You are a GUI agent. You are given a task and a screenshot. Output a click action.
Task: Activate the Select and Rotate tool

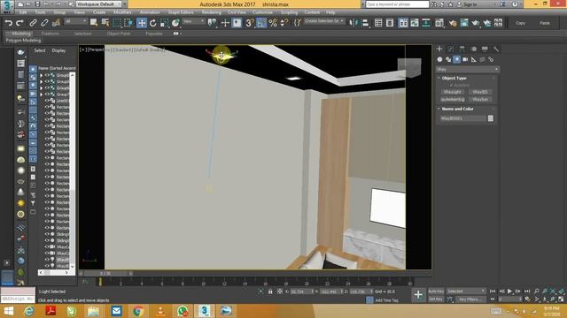pyautogui.click(x=153, y=23)
